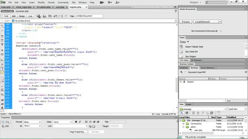The height and width of the screenshot is (139, 248).
Task: Refresh the Bindings panel
Action: (x=246, y=72)
